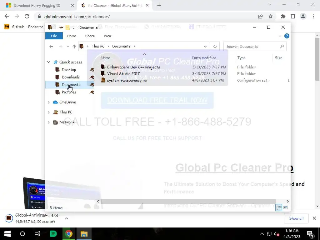
Task: Open Chrome profile avatar
Action: 303,17
